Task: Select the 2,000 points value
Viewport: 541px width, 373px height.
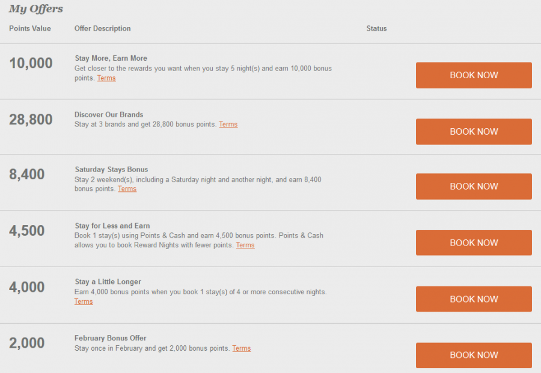Action: [27, 343]
